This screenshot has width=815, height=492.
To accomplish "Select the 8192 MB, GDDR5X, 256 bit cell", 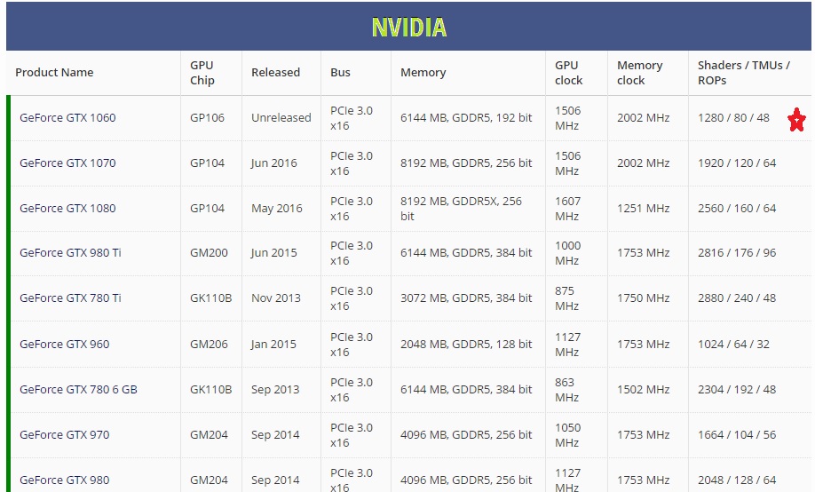I will click(x=461, y=209).
